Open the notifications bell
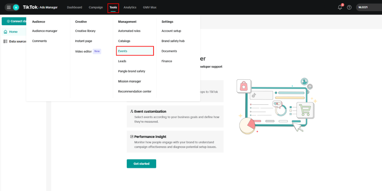Image resolution: width=382 pixels, height=191 pixels. point(340,7)
